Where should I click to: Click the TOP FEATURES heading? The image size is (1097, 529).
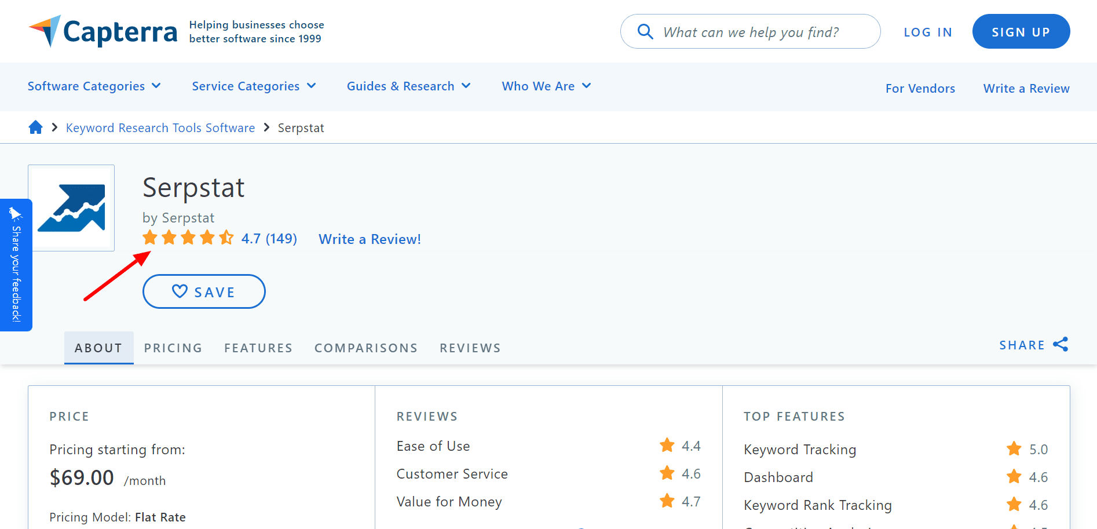(x=794, y=417)
